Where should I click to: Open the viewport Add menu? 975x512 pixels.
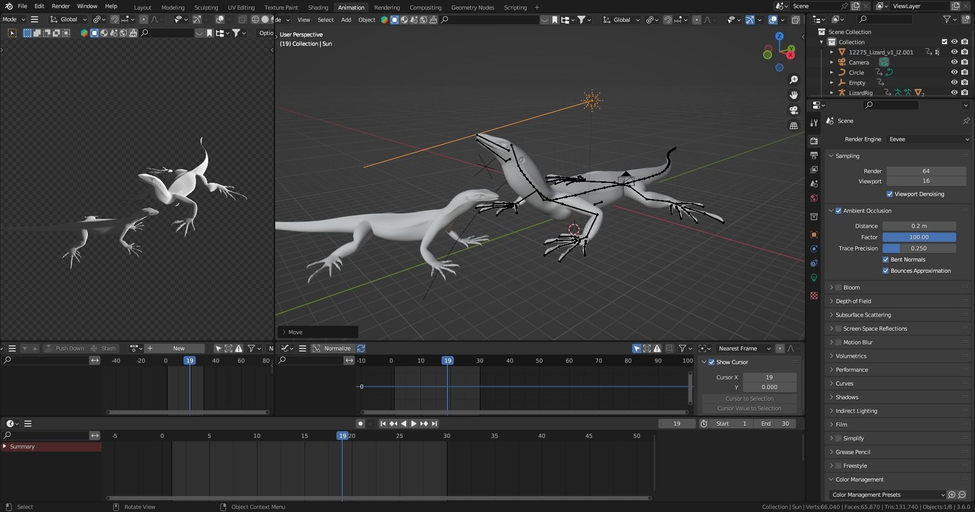[x=346, y=20]
